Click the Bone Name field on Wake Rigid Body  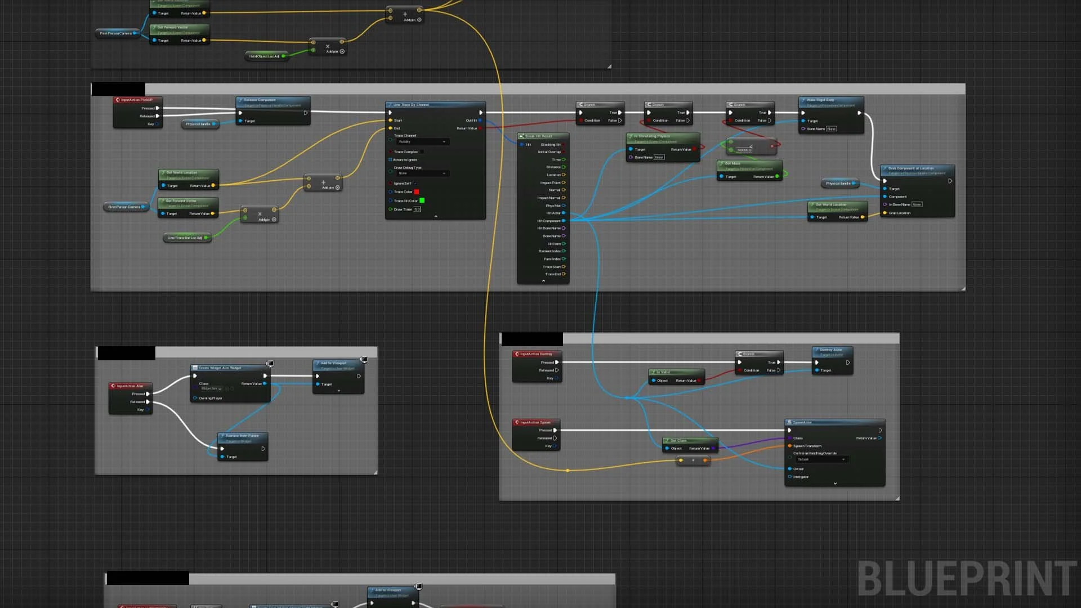pos(832,129)
